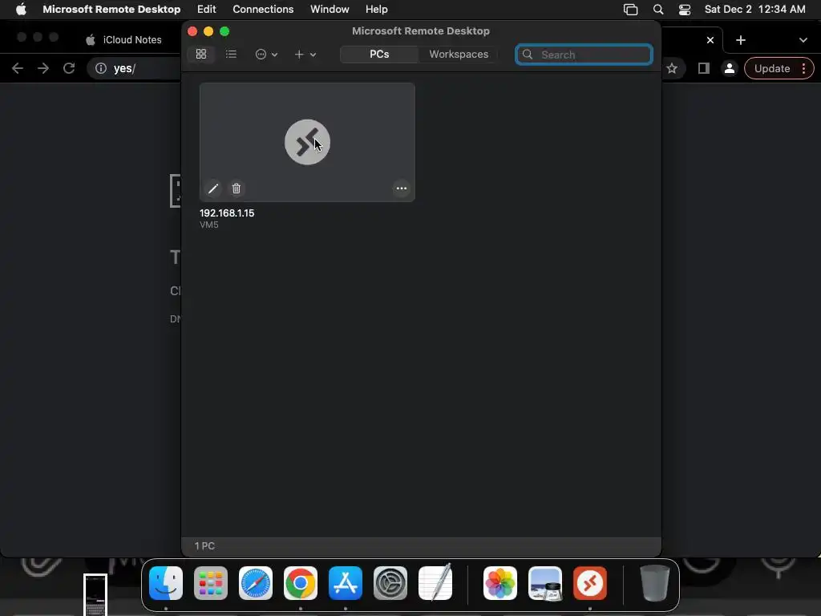Open Microsoft Remote Desktop from the Dock

coord(590,583)
